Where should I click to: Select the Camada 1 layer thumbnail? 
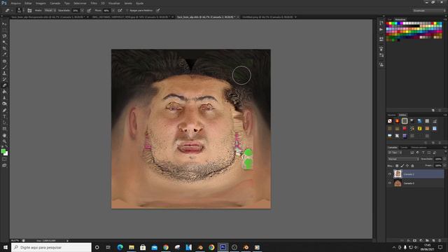click(x=398, y=174)
